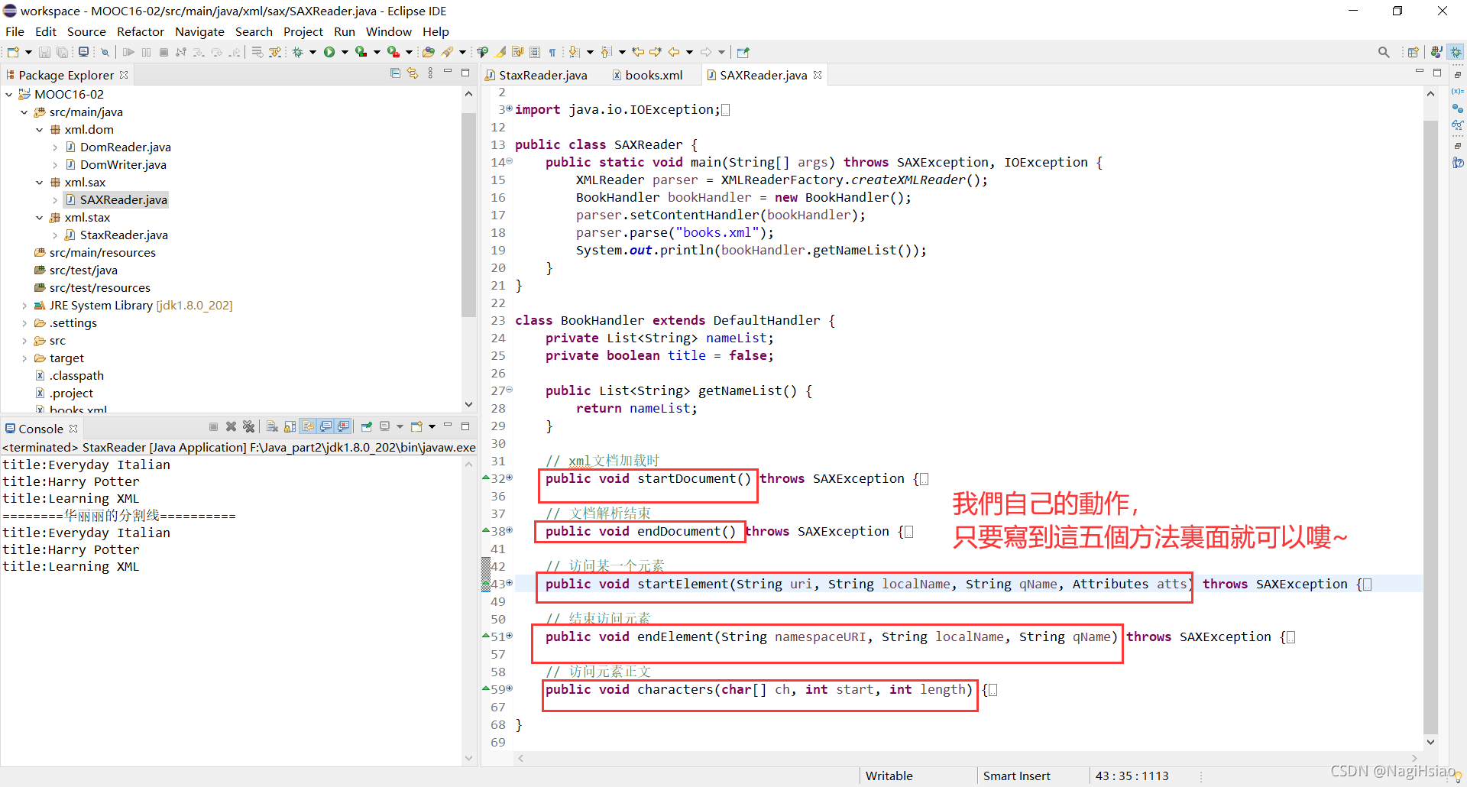Click the Open Console icon
Image resolution: width=1467 pixels, height=787 pixels.
[416, 426]
